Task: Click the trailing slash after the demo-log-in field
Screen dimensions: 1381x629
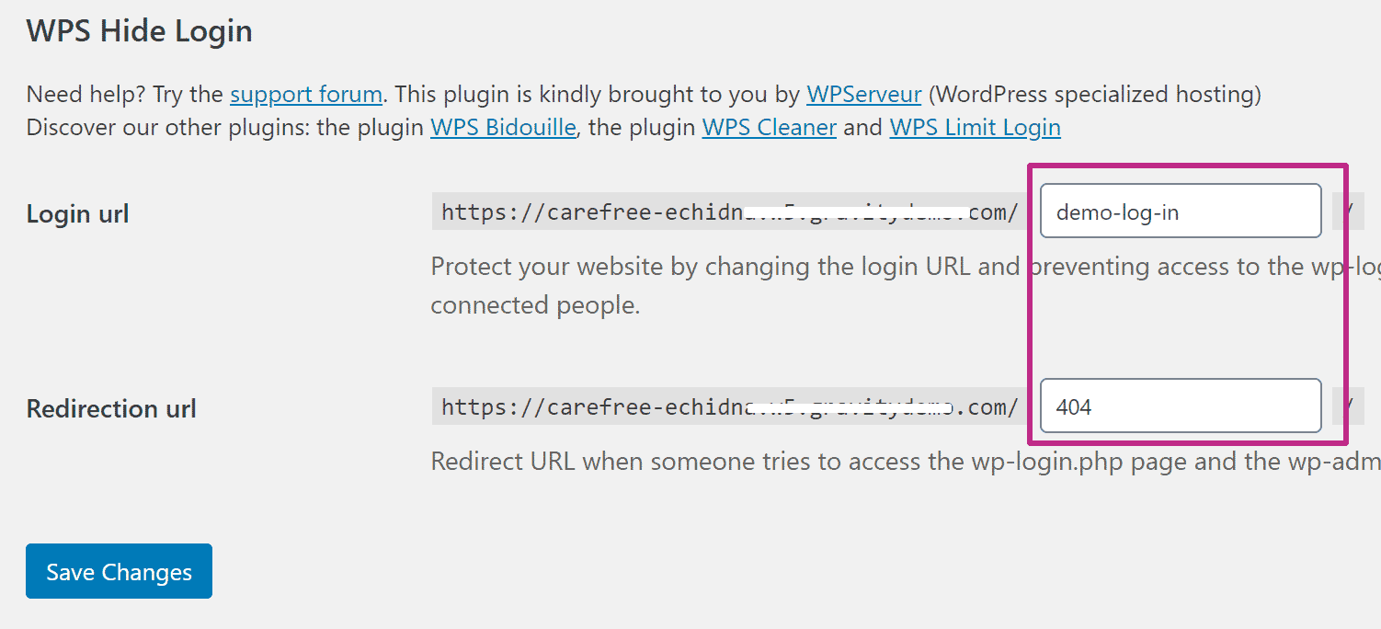Action: point(1349,212)
